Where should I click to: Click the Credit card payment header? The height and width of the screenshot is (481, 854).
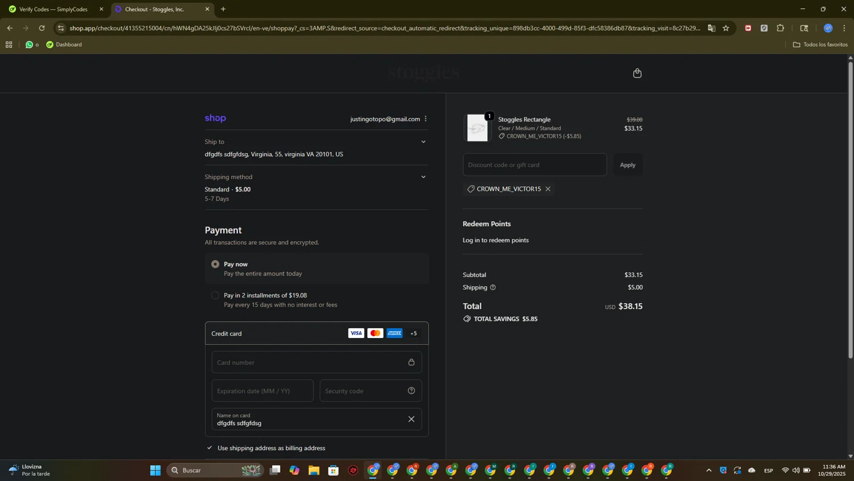[317, 333]
